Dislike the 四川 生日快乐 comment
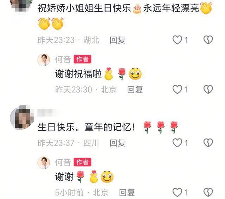The height and width of the screenshot is (199, 225). coord(208,143)
